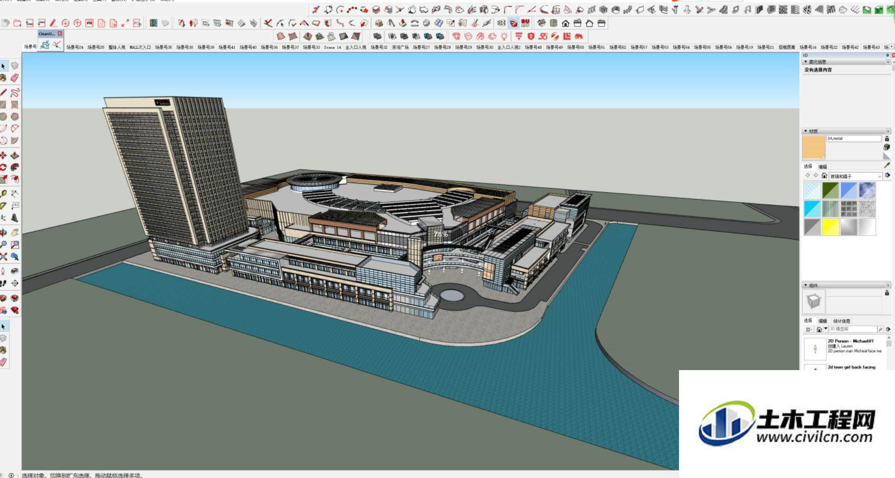Choose the Rotate tool
This screenshot has width=895, height=478.
pyautogui.click(x=3, y=167)
